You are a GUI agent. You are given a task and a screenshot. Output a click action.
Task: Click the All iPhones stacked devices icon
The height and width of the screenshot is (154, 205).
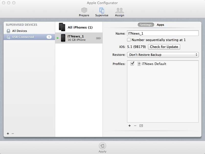62,27
